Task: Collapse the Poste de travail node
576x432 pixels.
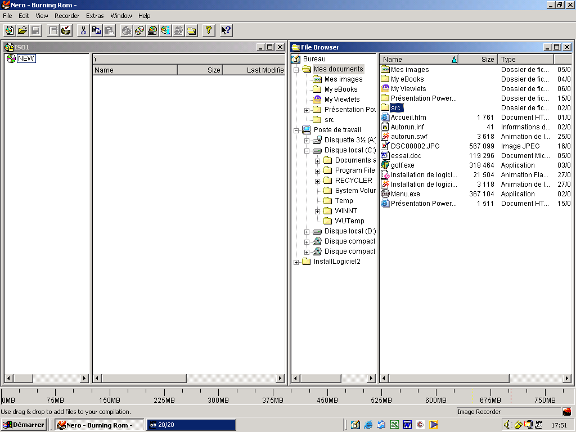Action: click(x=296, y=130)
